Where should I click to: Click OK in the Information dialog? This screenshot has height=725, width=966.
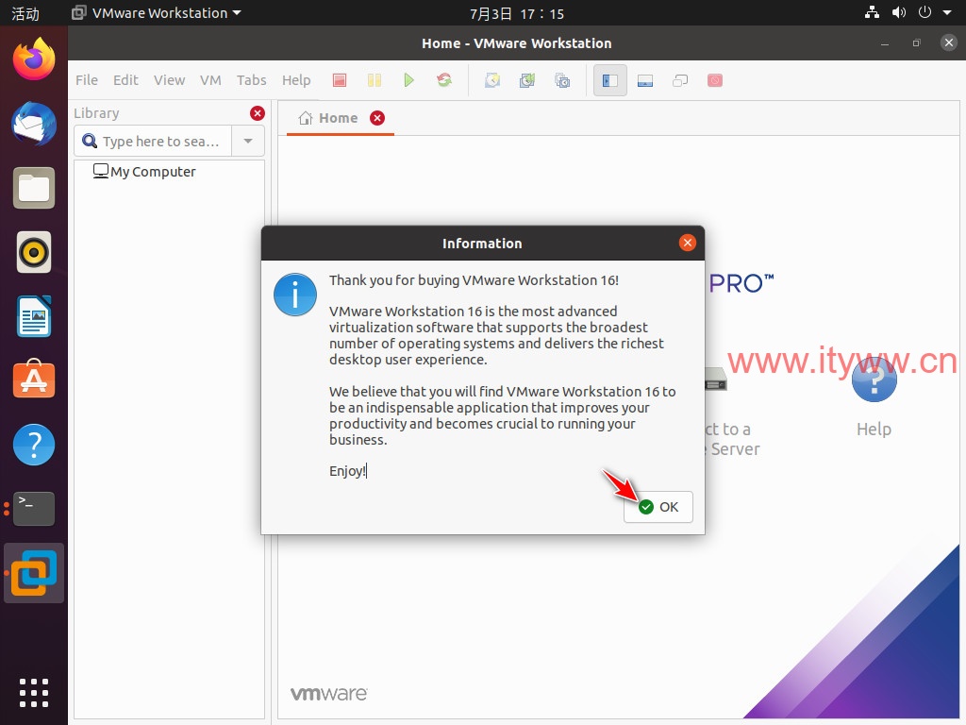[658, 507]
